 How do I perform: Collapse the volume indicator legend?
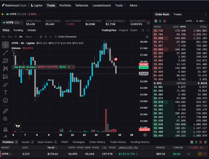tap(14, 54)
